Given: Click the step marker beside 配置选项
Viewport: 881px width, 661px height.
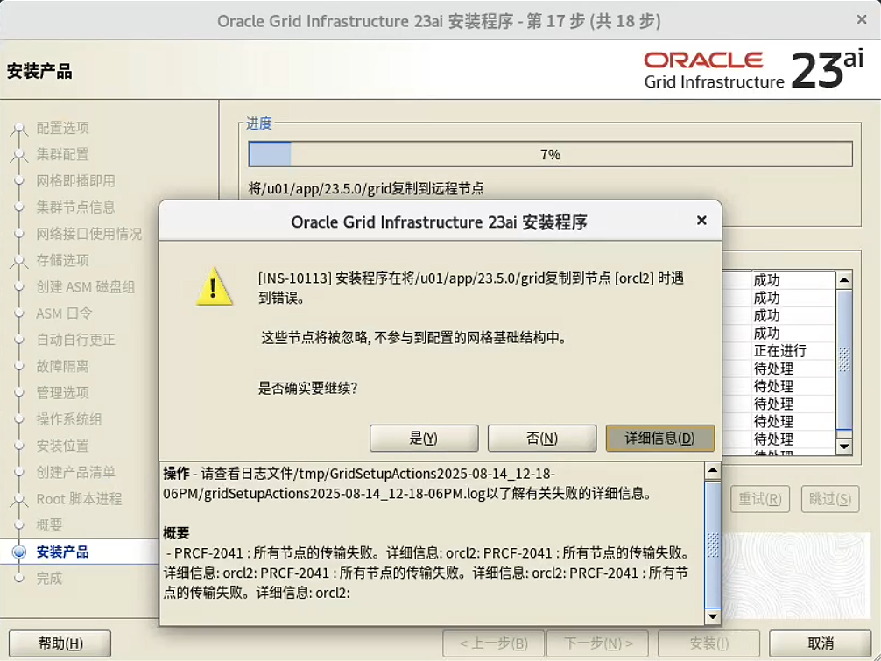Looking at the screenshot, I should coord(19,127).
